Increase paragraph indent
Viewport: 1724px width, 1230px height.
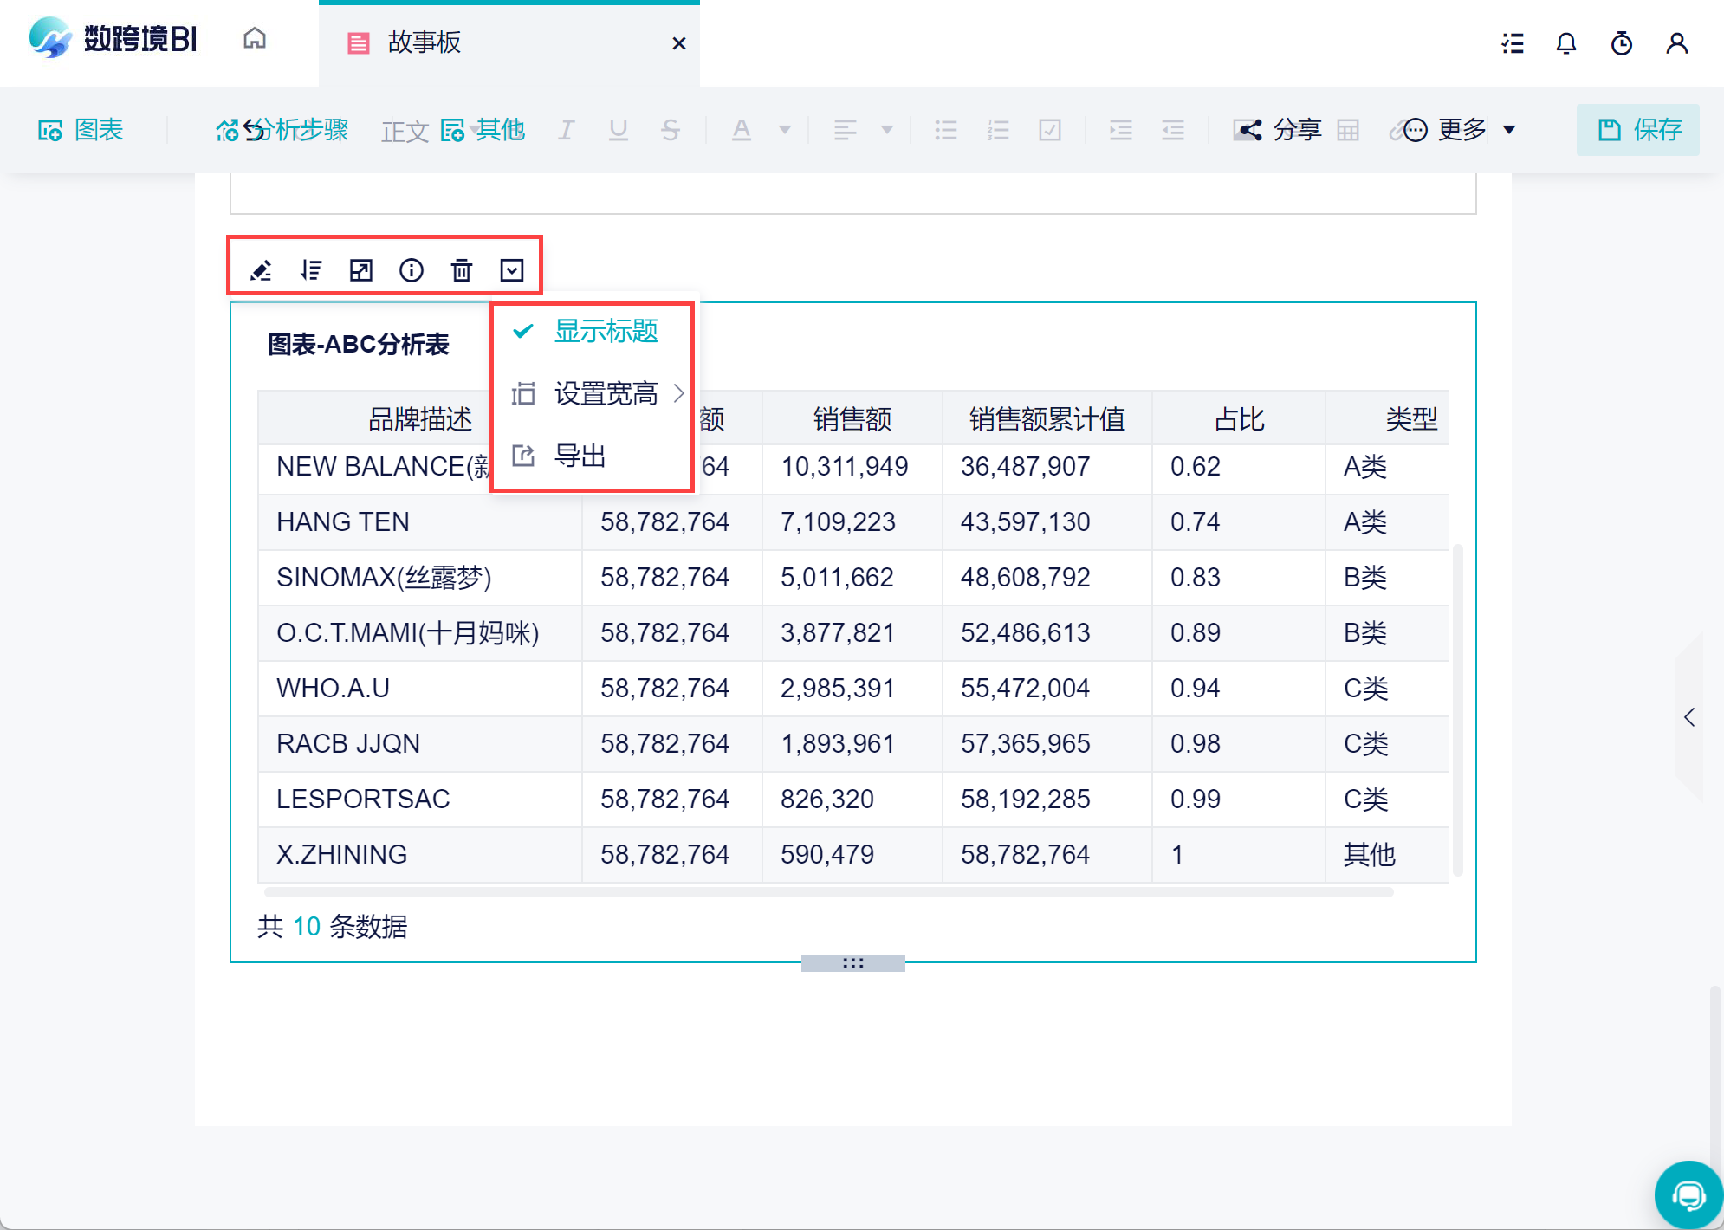click(x=1121, y=130)
